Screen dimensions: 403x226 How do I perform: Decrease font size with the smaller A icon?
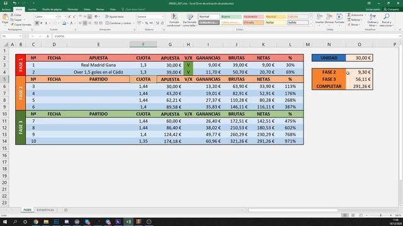[74, 17]
